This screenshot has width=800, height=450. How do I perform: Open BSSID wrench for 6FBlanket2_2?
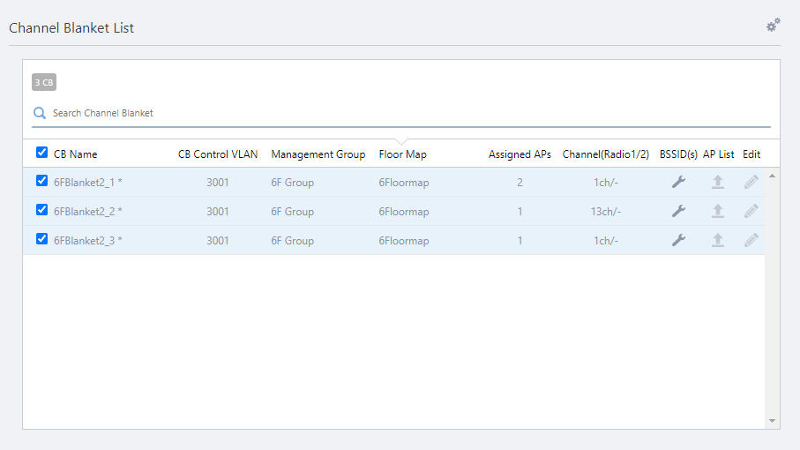click(678, 211)
